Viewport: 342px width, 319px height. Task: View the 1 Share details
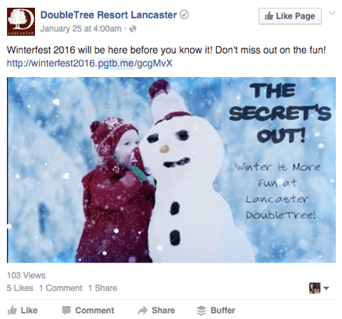[x=103, y=288]
